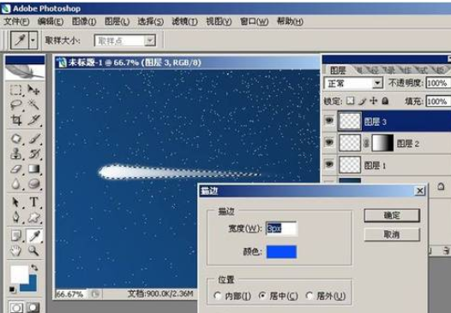Viewport: 451px width, 313px height.
Task: Confirm stroke with 确定 button
Action: [392, 216]
